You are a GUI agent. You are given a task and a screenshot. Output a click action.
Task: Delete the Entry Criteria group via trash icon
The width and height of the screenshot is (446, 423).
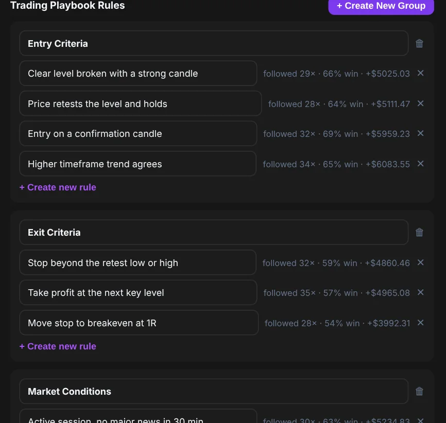pos(419,44)
